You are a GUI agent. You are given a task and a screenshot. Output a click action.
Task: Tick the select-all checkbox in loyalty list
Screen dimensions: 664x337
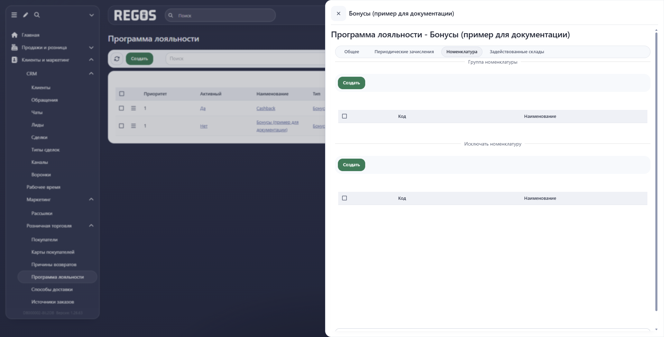coord(122,94)
